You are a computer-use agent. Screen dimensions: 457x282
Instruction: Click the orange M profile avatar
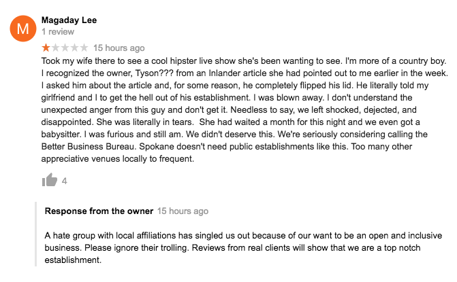[23, 29]
